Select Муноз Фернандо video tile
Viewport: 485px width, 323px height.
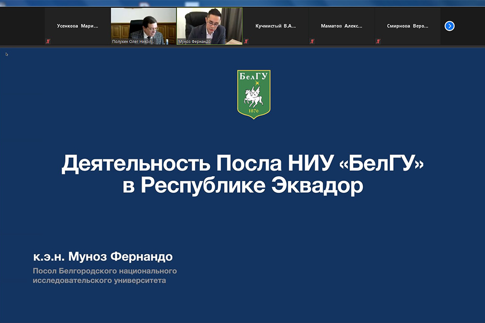pos(210,26)
